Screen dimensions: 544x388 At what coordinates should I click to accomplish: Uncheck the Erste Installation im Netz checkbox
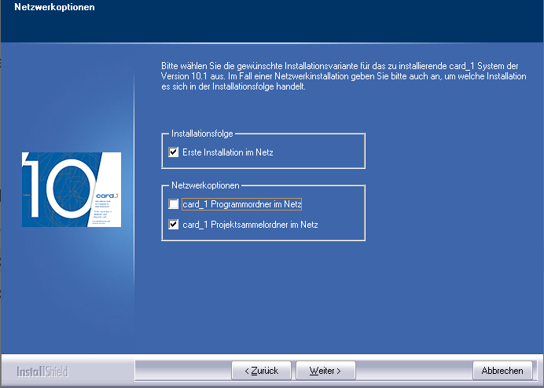click(174, 152)
